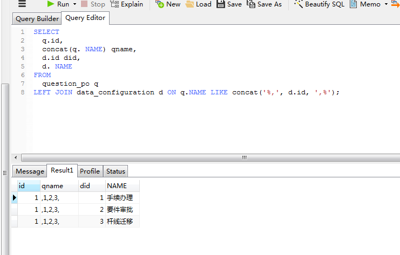Create a New query
The height and width of the screenshot is (255, 400).
pyautogui.click(x=168, y=4)
